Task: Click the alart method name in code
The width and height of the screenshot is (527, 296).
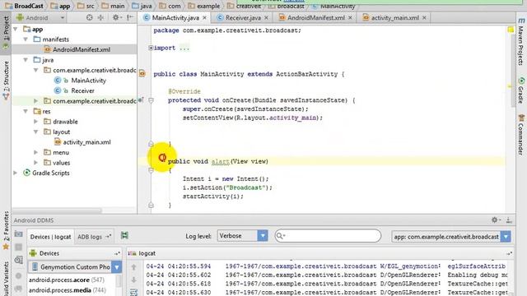Action: point(220,162)
